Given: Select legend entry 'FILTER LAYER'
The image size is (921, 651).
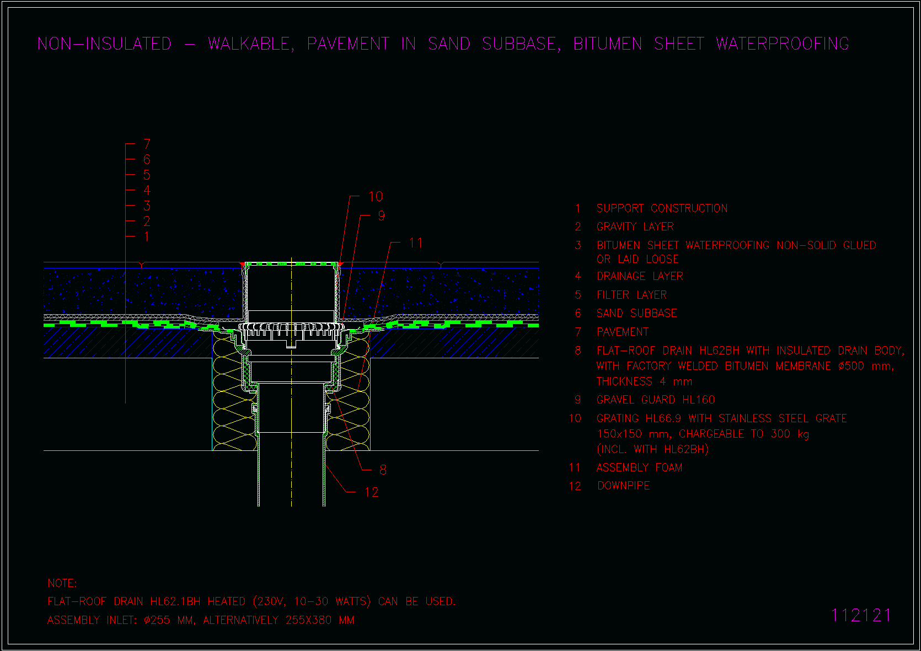Looking at the screenshot, I should 631,295.
